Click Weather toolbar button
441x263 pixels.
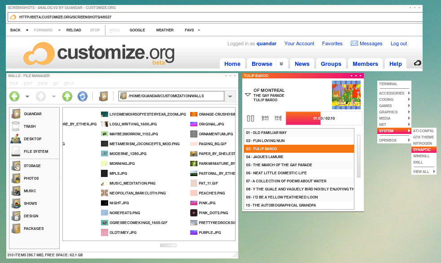(165, 30)
